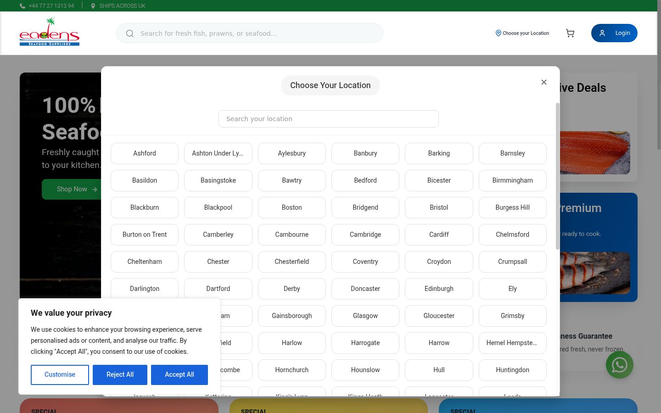Open Customise cookie preferences
The width and height of the screenshot is (661, 413).
60,375
